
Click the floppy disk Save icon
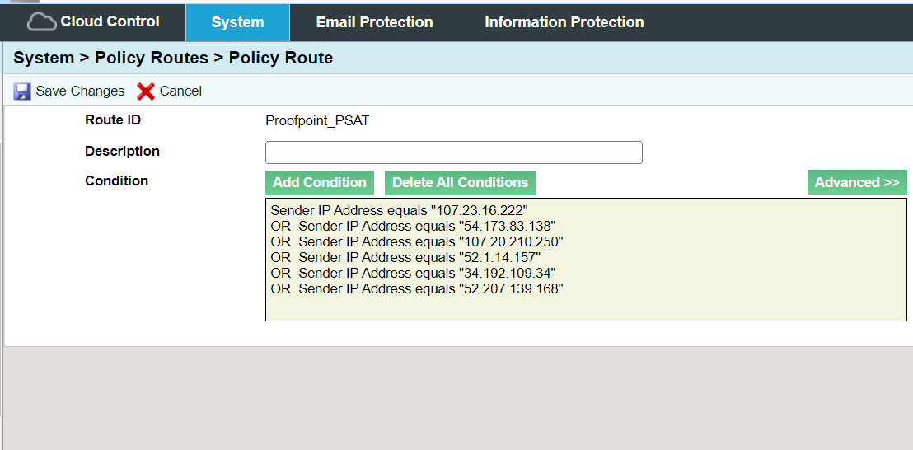point(22,91)
